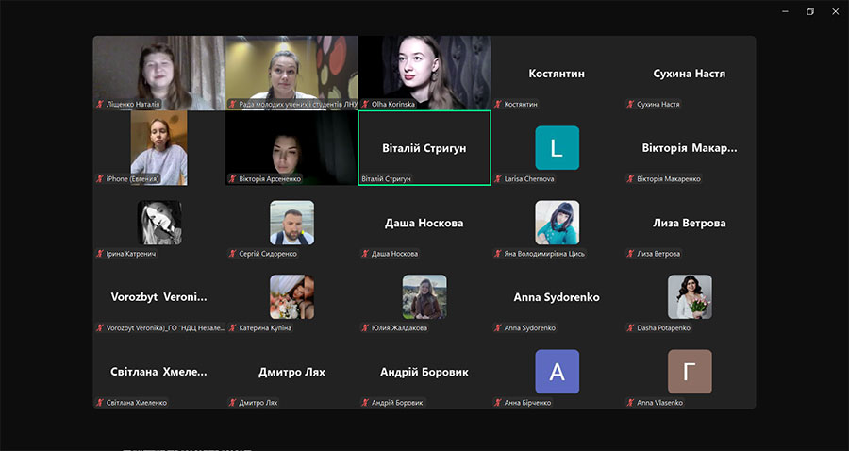Select iPhone (Евгения) video tile
This screenshot has width=849, height=451.
[x=158, y=148]
